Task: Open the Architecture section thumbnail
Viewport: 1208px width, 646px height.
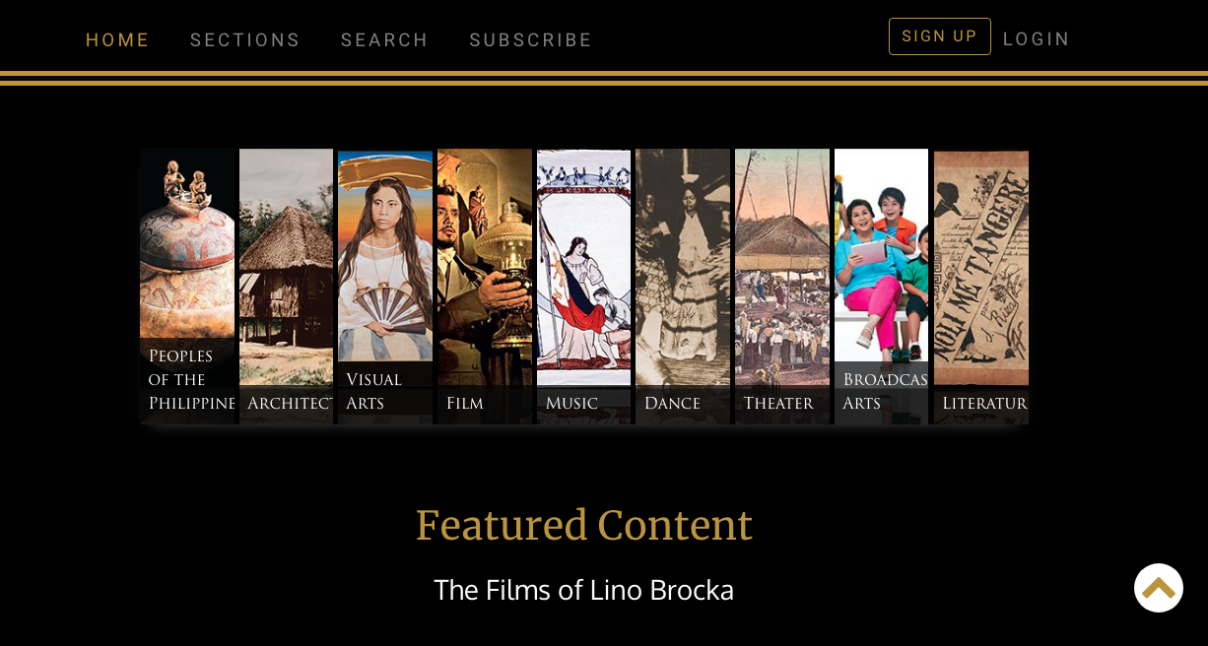Action: point(286,287)
